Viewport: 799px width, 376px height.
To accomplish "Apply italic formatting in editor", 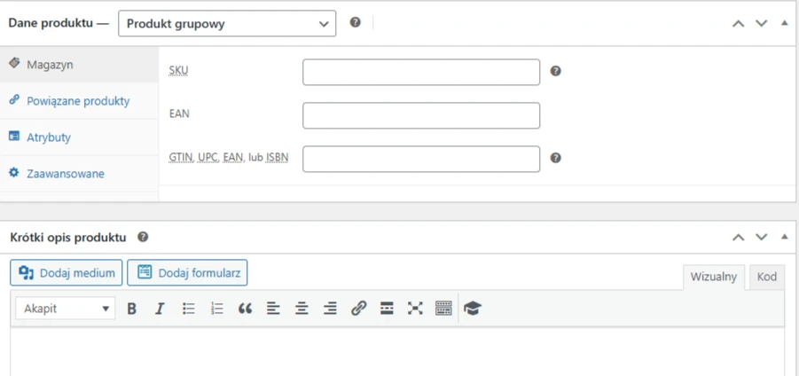I will 160,309.
